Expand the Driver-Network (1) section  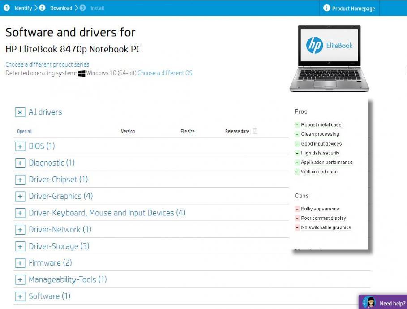click(20, 230)
